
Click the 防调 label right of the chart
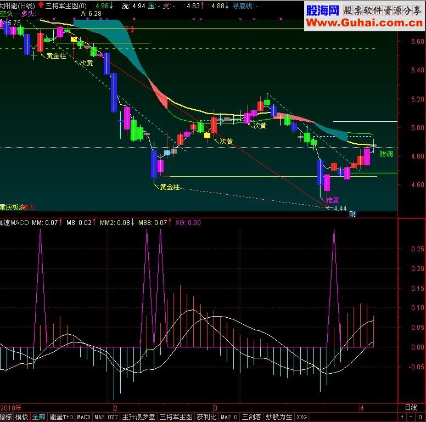[386, 154]
